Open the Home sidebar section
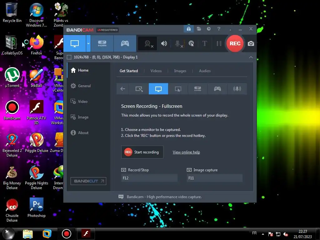The image size is (320, 240). 88,70
